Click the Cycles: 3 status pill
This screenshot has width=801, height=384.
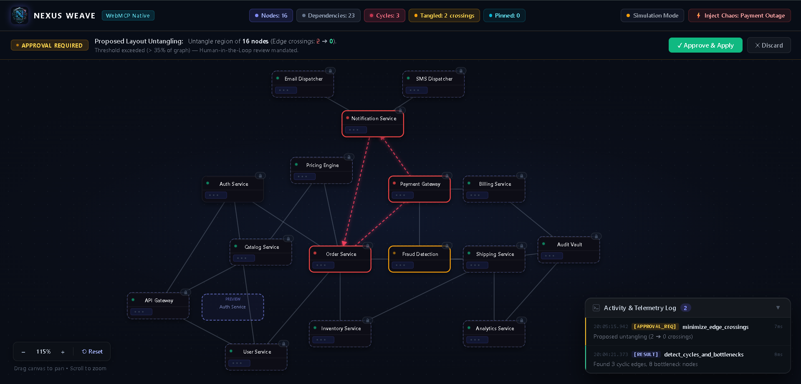coord(384,15)
